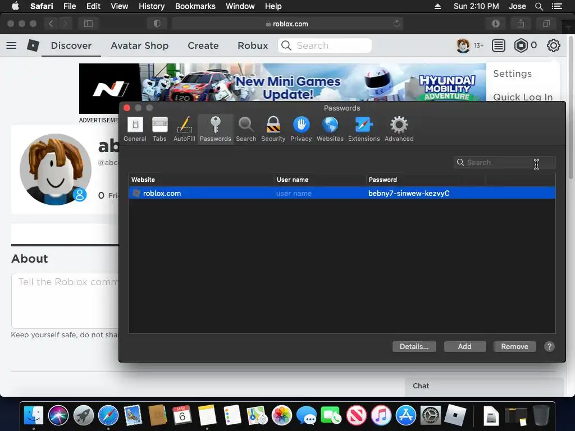Image resolution: width=575 pixels, height=431 pixels.
Task: Open the Create page on Roblox
Action: 203,45
